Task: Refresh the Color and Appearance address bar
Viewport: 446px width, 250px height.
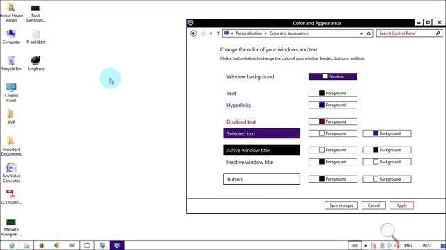Action: coord(369,33)
